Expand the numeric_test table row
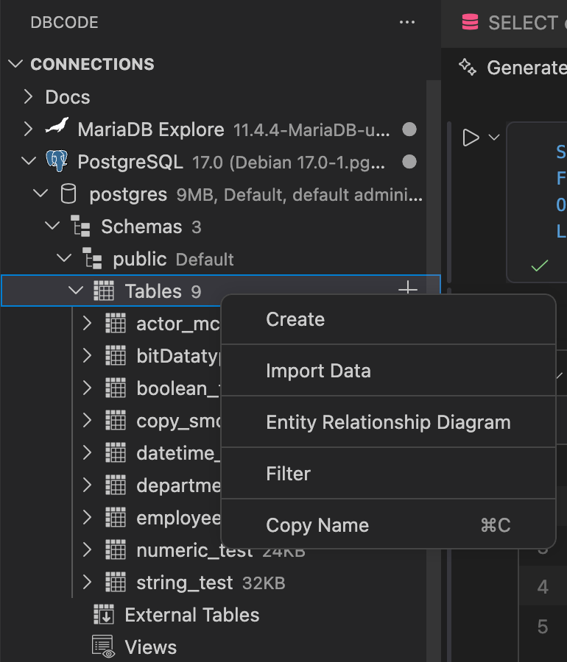Viewport: 567px width, 662px height. coord(87,549)
